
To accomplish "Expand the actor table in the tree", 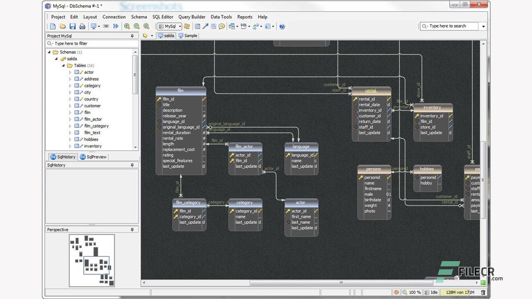I will point(70,72).
